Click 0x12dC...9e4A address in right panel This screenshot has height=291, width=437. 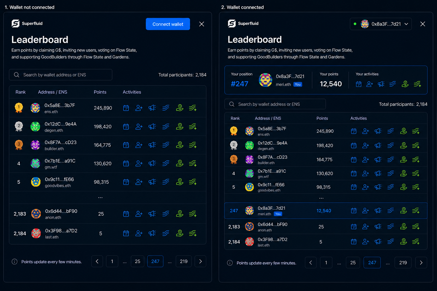pyautogui.click(x=273, y=143)
